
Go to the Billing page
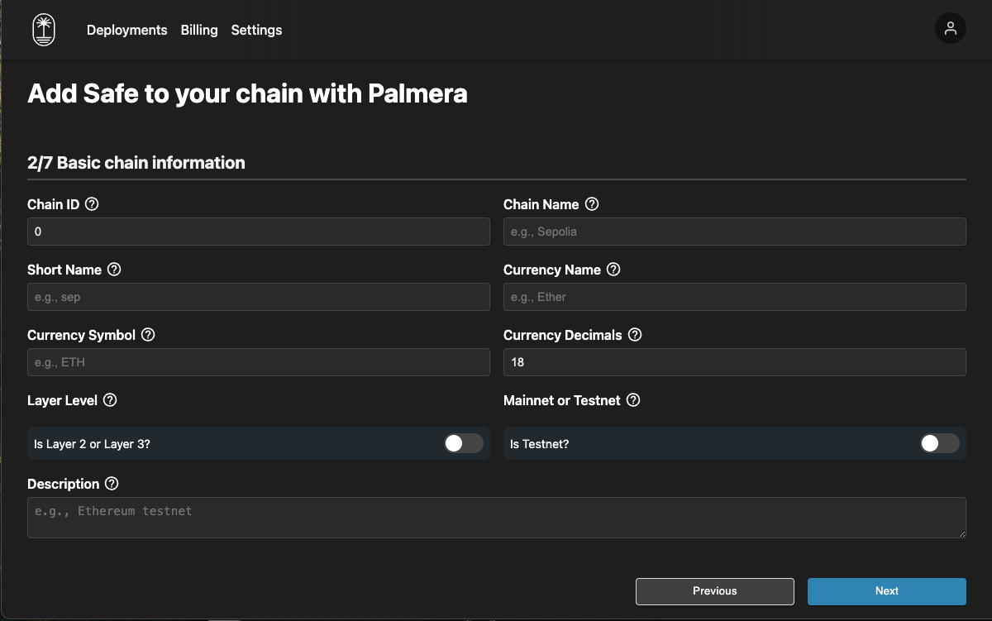tap(199, 30)
